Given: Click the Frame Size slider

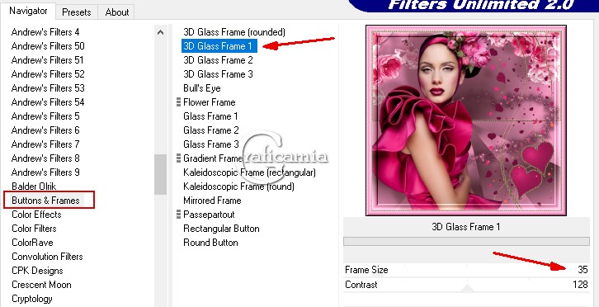Looking at the screenshot, I should tap(466, 270).
